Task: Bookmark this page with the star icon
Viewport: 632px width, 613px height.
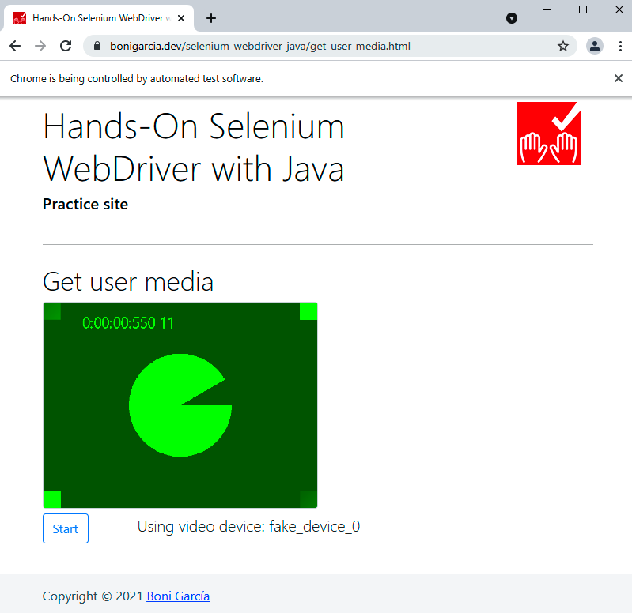Action: click(x=563, y=46)
